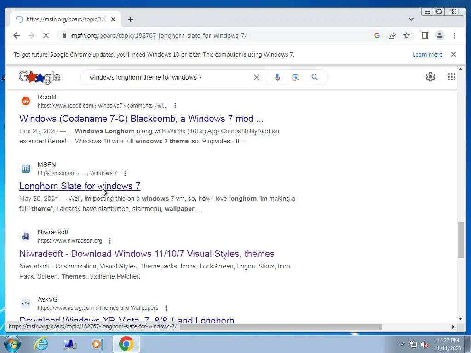View site security padlock info
Image resolution: width=471 pixels, height=353 pixels.
click(x=64, y=35)
